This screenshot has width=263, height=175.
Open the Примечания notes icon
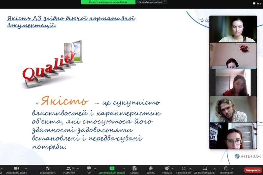point(226,168)
